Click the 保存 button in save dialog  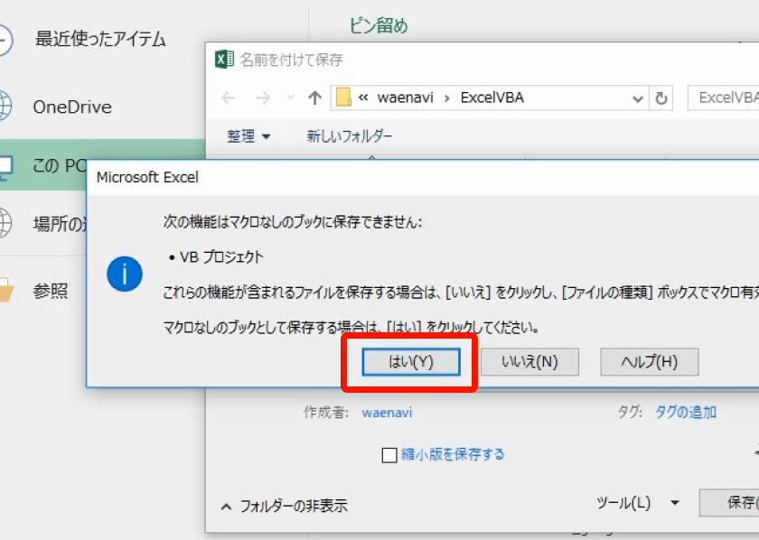click(x=729, y=503)
